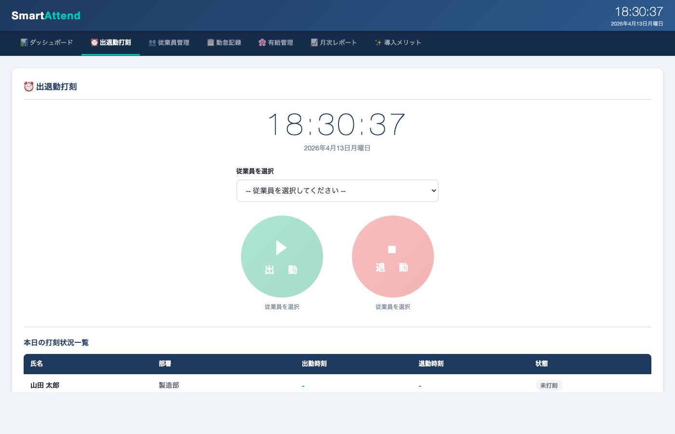Click the SmartAttend logo
This screenshot has height=434, width=675.
pyautogui.click(x=46, y=15)
